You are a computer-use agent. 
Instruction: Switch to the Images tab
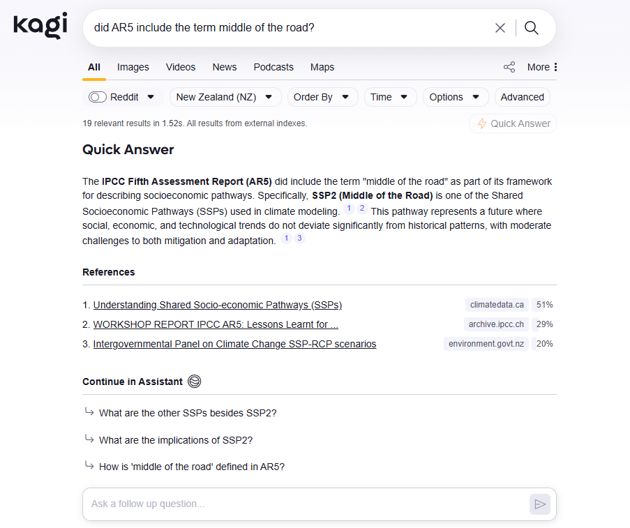[x=133, y=67]
